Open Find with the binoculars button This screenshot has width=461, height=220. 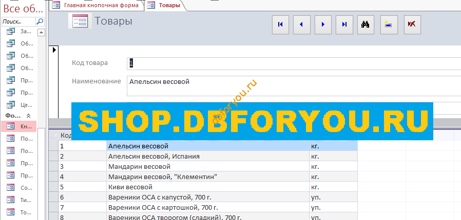(x=366, y=25)
